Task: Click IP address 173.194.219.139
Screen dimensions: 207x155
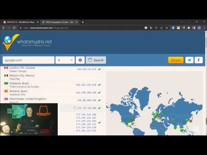Action: coord(86,130)
